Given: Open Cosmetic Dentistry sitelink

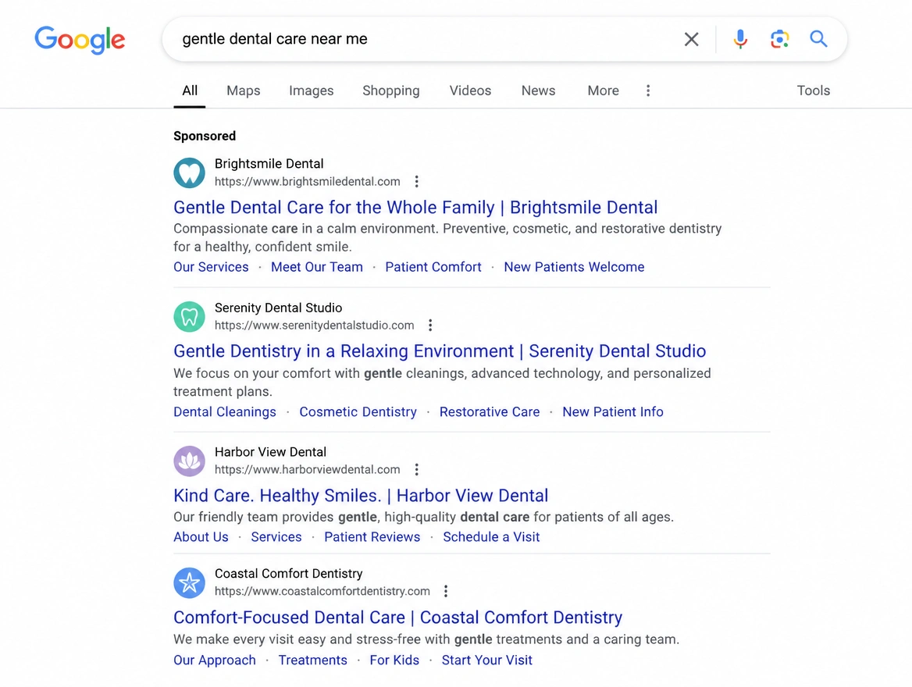Looking at the screenshot, I should click(358, 412).
